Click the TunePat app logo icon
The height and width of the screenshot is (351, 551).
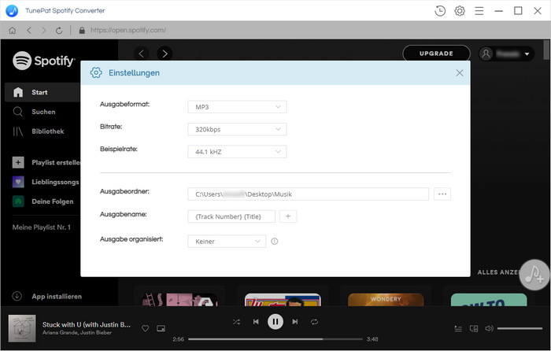coord(12,11)
